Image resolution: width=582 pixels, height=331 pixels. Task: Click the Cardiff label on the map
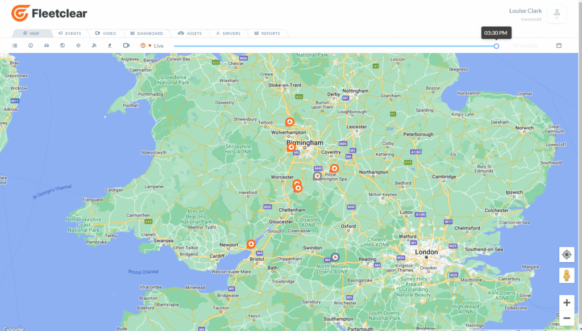tap(217, 256)
